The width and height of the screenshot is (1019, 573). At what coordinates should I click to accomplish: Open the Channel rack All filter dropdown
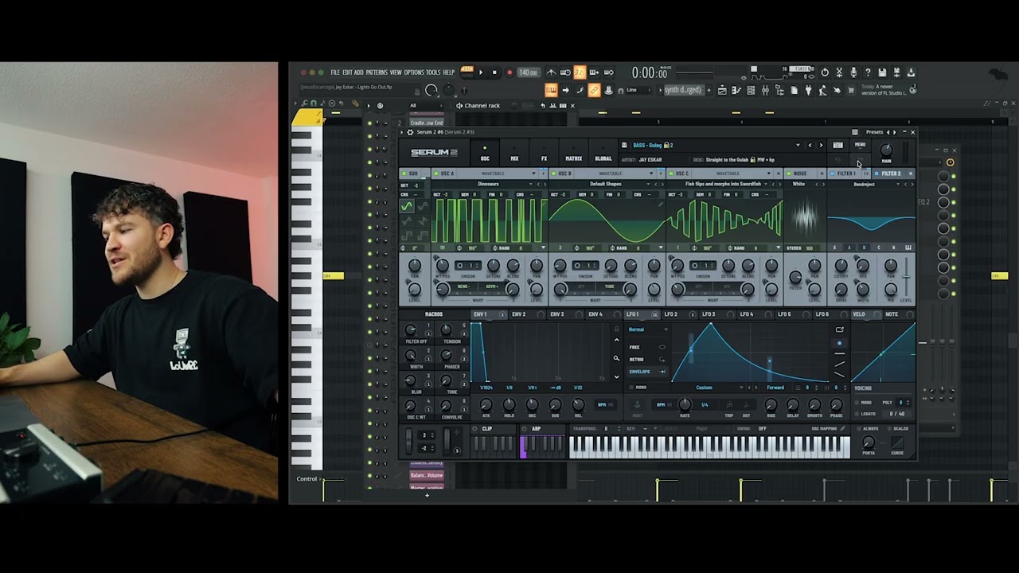[427, 105]
